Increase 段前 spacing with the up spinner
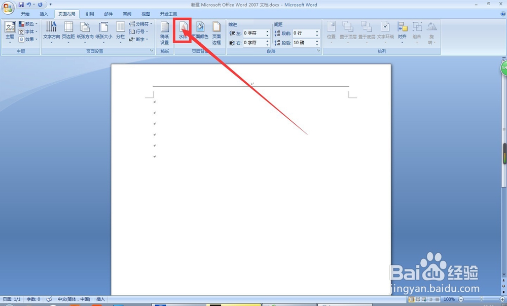The image size is (507, 306). [x=317, y=31]
